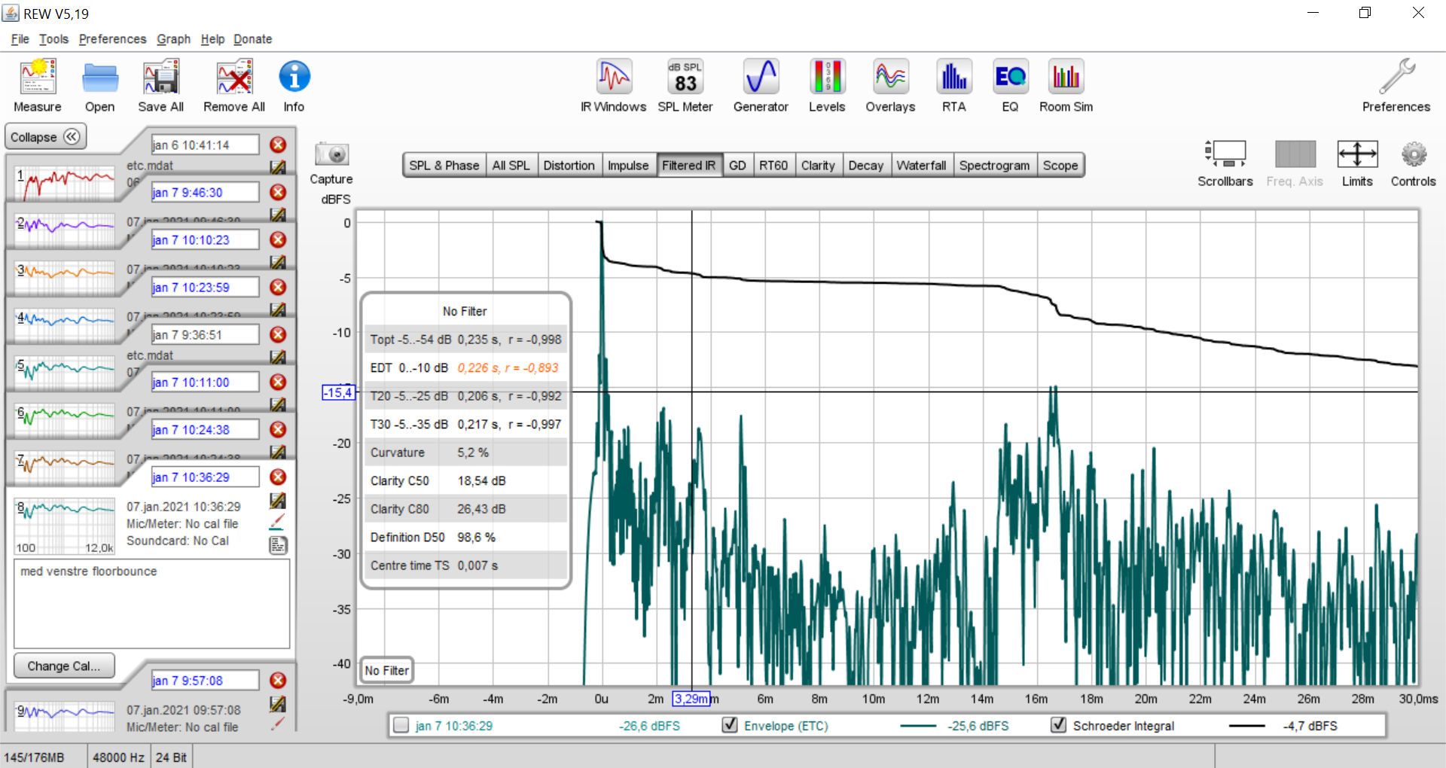This screenshot has width=1446, height=768.
Task: Toggle the Schroeder Integral checkbox
Action: point(1058,725)
